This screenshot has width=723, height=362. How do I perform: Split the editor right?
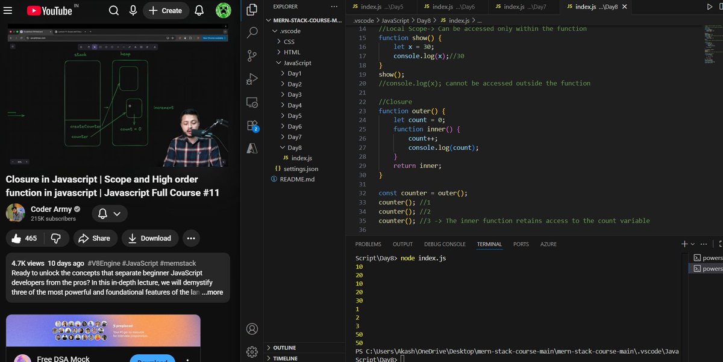tap(721, 7)
